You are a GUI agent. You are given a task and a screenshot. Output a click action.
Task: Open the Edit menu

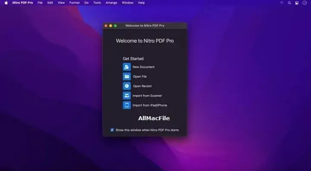click(x=50, y=3)
